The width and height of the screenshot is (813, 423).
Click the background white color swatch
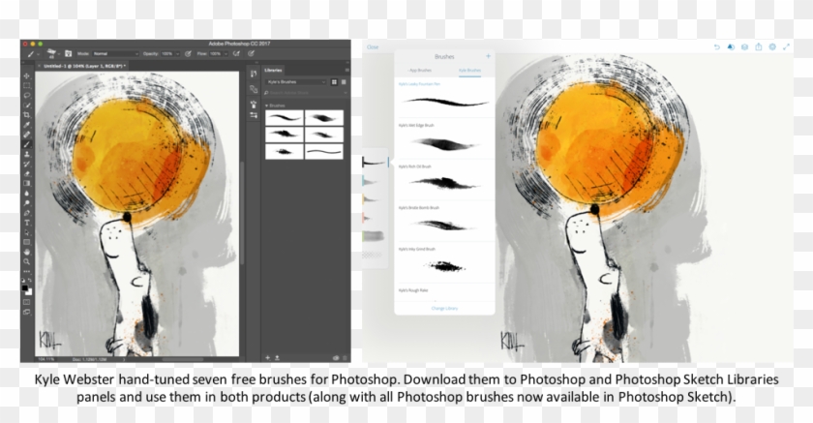pos(30,292)
